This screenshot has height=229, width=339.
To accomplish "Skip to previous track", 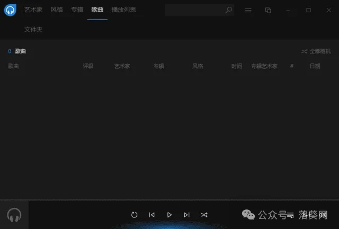I will tap(152, 215).
